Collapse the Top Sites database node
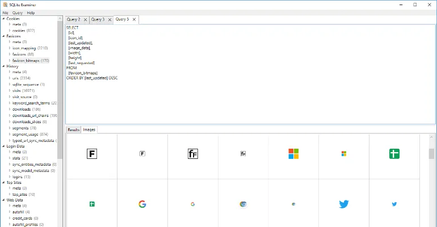Screen dimensions: 437x227 pos(3,182)
